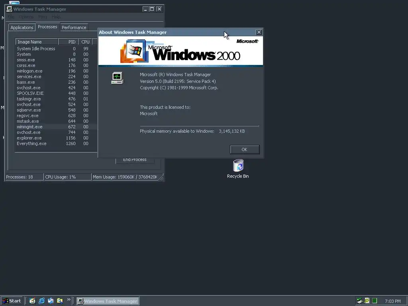Click the Task Manager title bar icon
This screenshot has height=306, width=408.
tap(10, 9)
